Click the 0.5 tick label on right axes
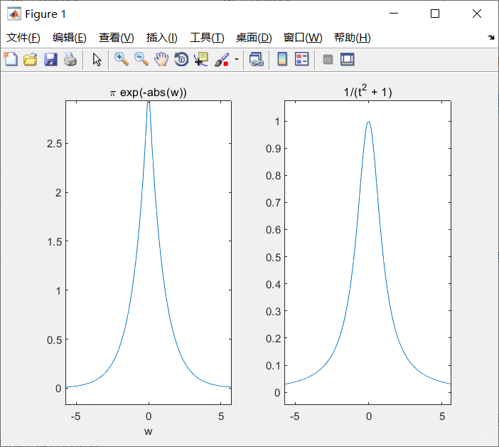 tap(274, 257)
